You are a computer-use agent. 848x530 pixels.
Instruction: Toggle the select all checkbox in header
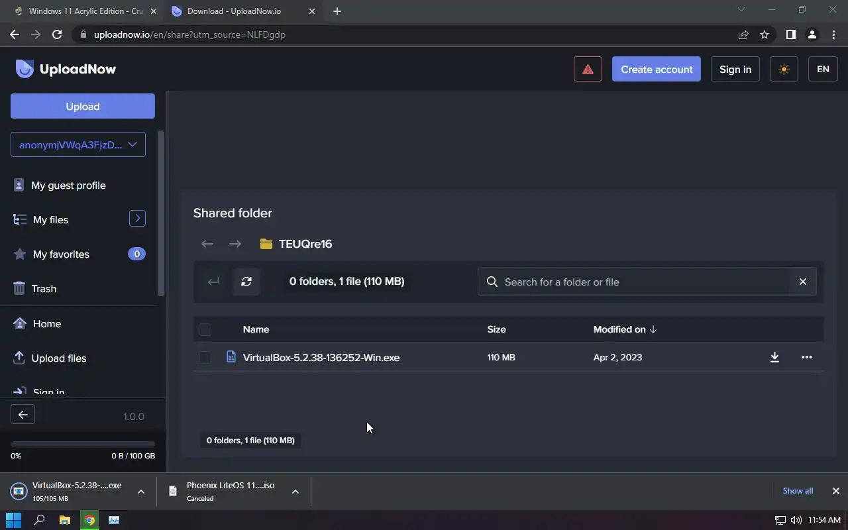tap(205, 329)
